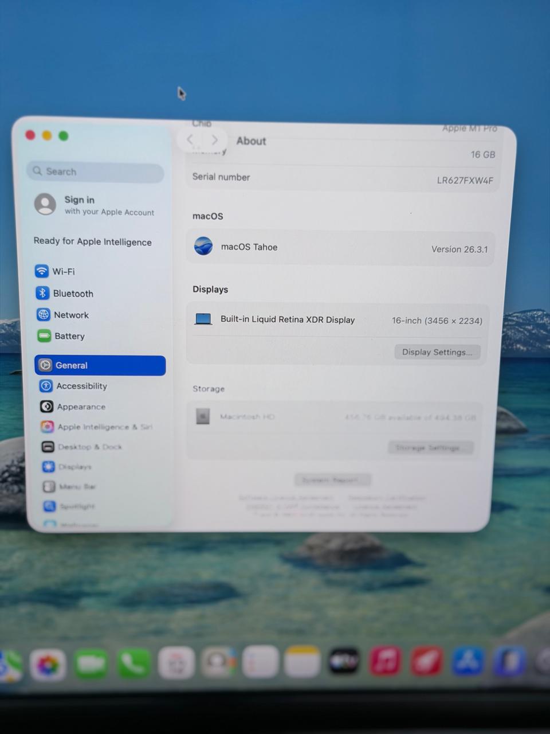Open Menu Bar settings
The height and width of the screenshot is (734, 550).
69,487
